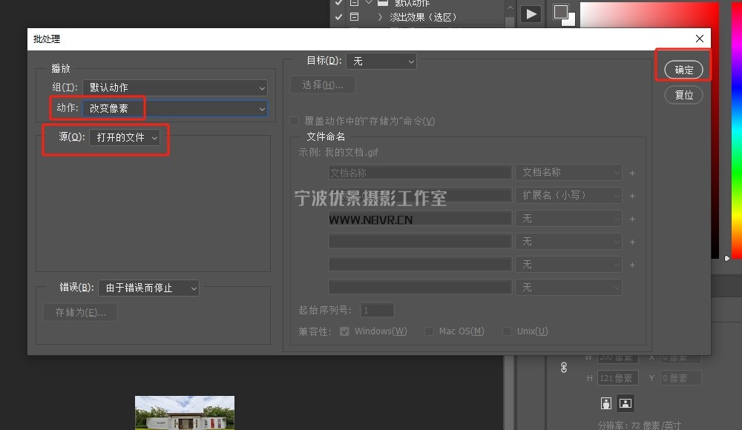Enable 覆盖动作中的"存储为"命令 checkbox

point(295,121)
